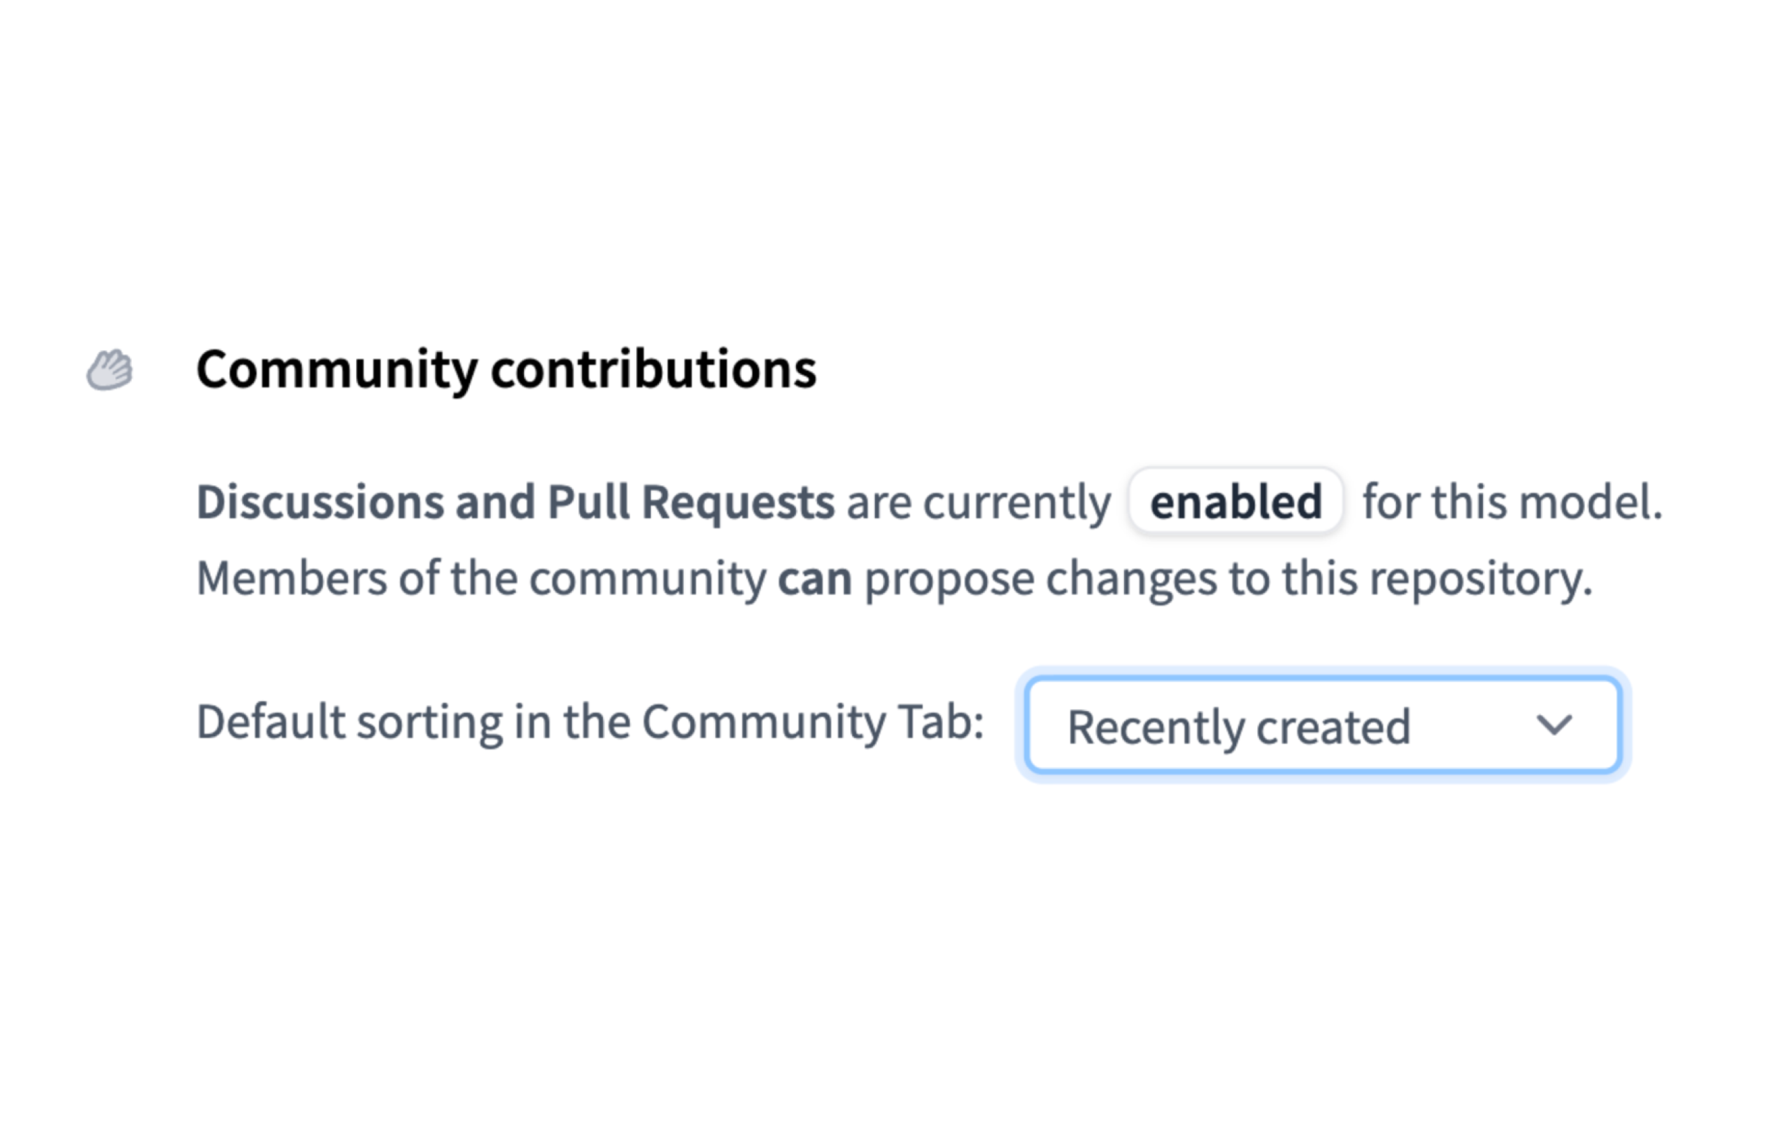Click the bold word can
1783x1146 pixels.
coord(814,579)
